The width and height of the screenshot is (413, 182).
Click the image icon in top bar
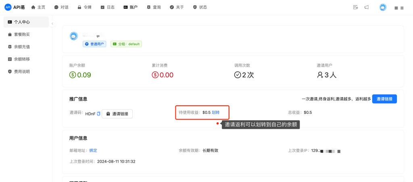tap(355, 7)
